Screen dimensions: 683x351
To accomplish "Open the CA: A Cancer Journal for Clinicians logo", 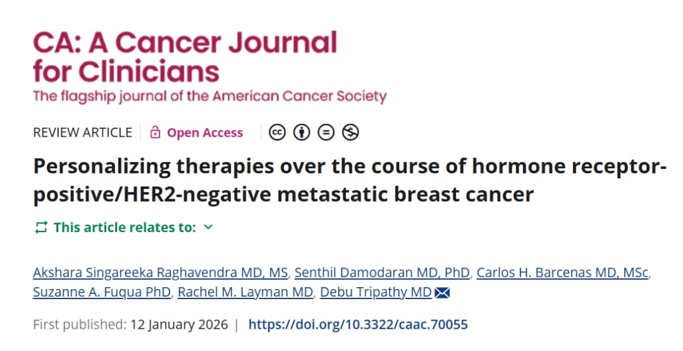I will click(x=185, y=57).
